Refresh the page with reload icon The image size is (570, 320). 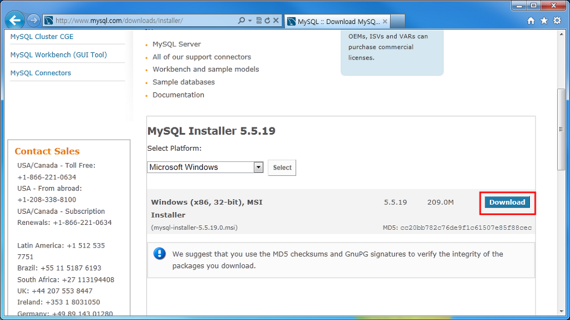click(267, 21)
